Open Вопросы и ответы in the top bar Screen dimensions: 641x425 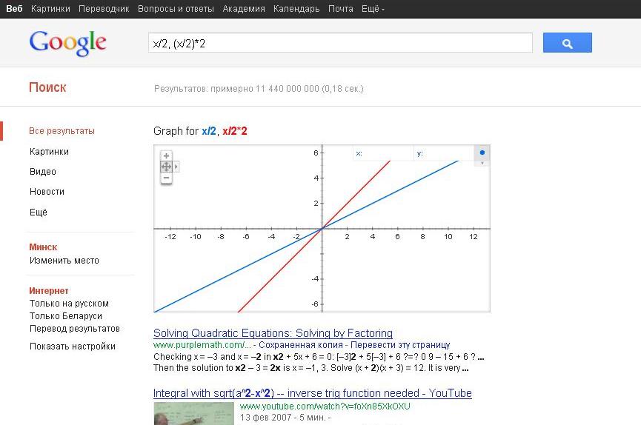[x=176, y=9]
